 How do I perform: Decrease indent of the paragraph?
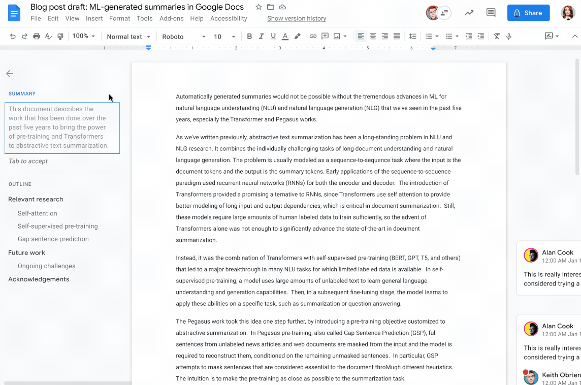click(x=469, y=36)
